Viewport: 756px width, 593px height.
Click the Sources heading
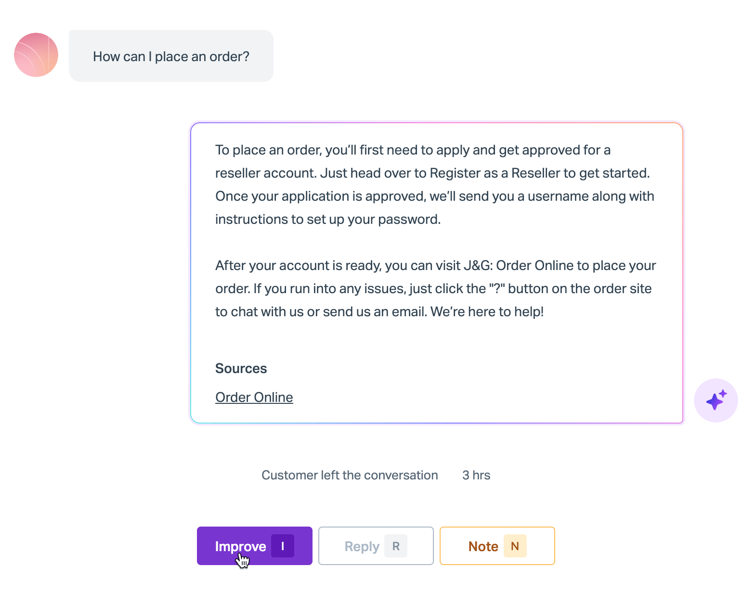coord(241,368)
